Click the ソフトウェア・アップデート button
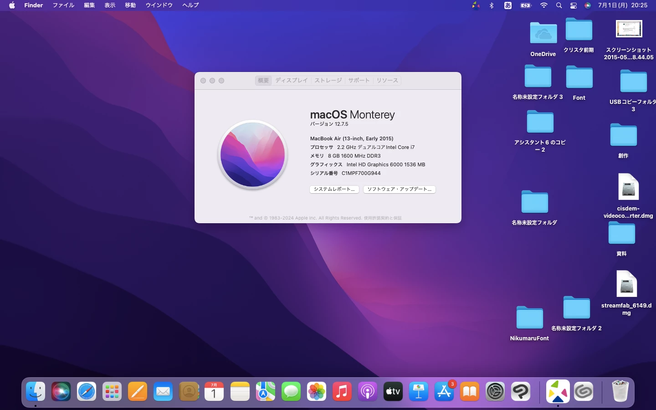The width and height of the screenshot is (656, 410). click(400, 189)
